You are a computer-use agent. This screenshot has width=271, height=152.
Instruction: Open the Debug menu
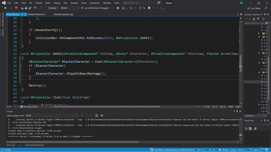[x=57, y=3]
